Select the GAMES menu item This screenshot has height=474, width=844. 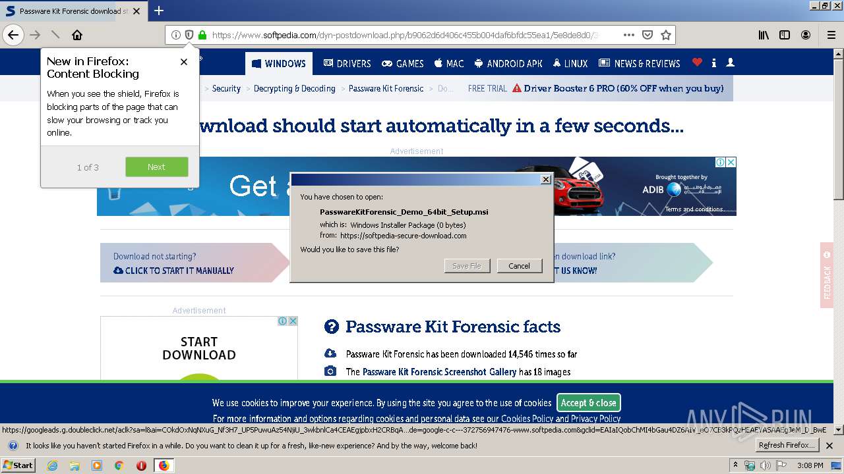402,63
